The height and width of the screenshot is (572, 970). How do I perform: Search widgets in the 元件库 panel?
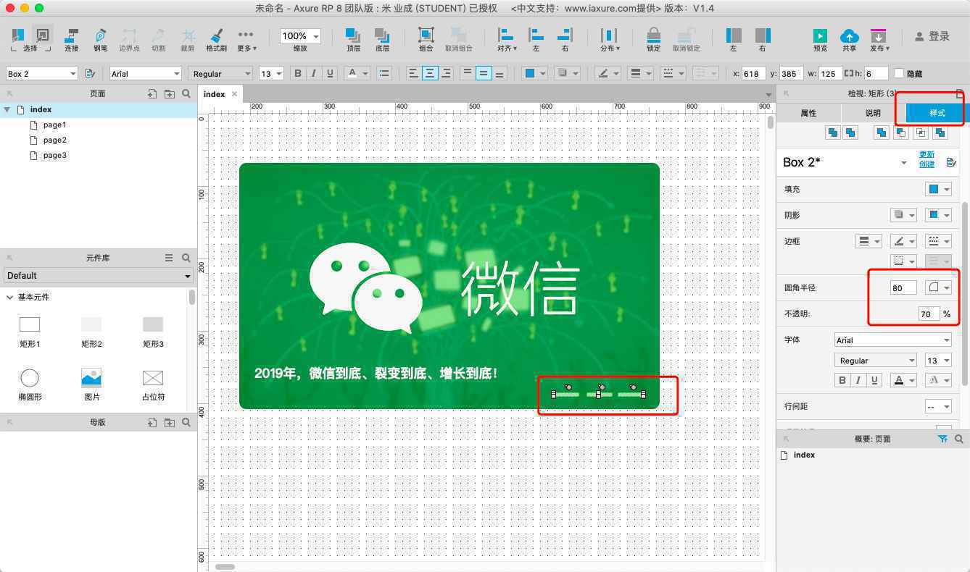(186, 258)
